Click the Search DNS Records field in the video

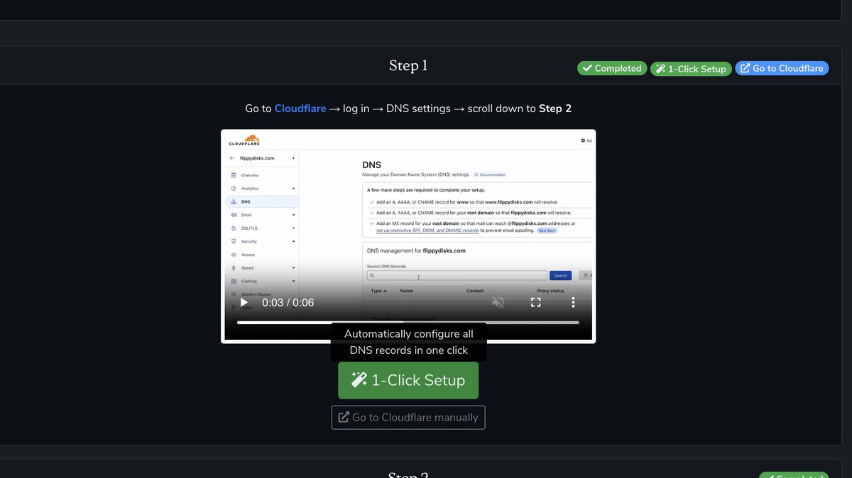(457, 275)
